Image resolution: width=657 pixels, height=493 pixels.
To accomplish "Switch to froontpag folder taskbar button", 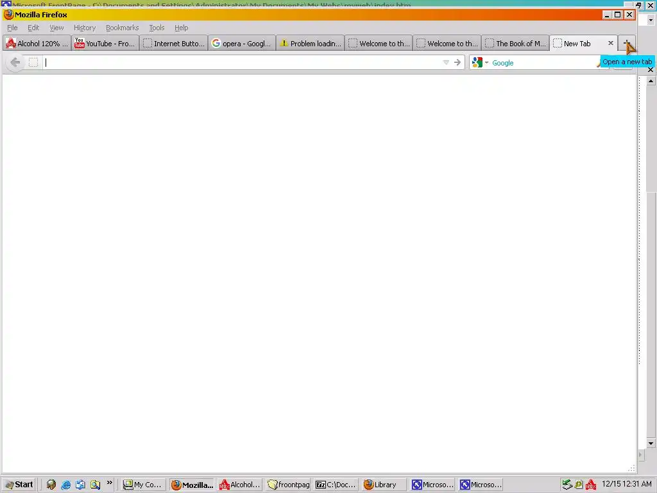I will coord(288,485).
